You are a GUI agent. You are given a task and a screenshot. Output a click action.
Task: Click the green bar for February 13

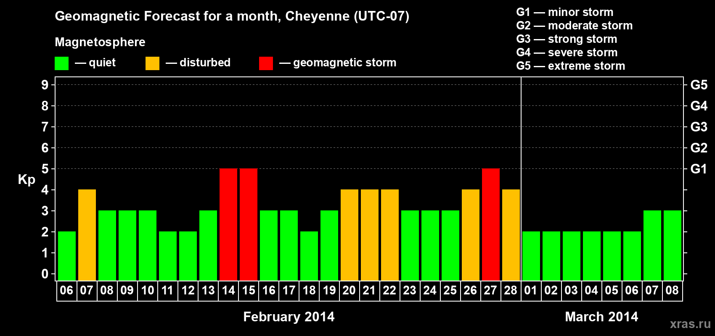pyautogui.click(x=208, y=245)
